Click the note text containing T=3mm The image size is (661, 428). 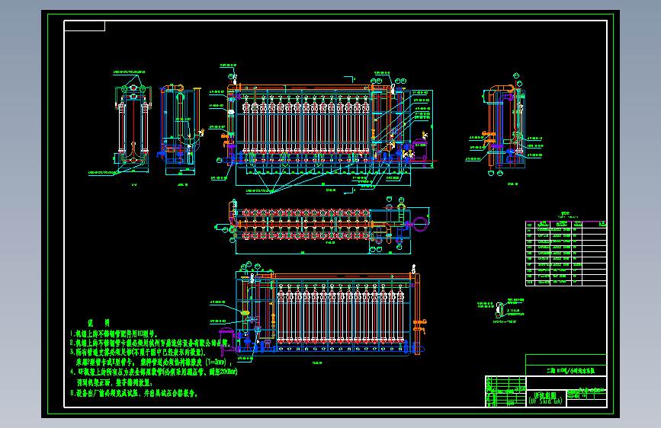153,362
